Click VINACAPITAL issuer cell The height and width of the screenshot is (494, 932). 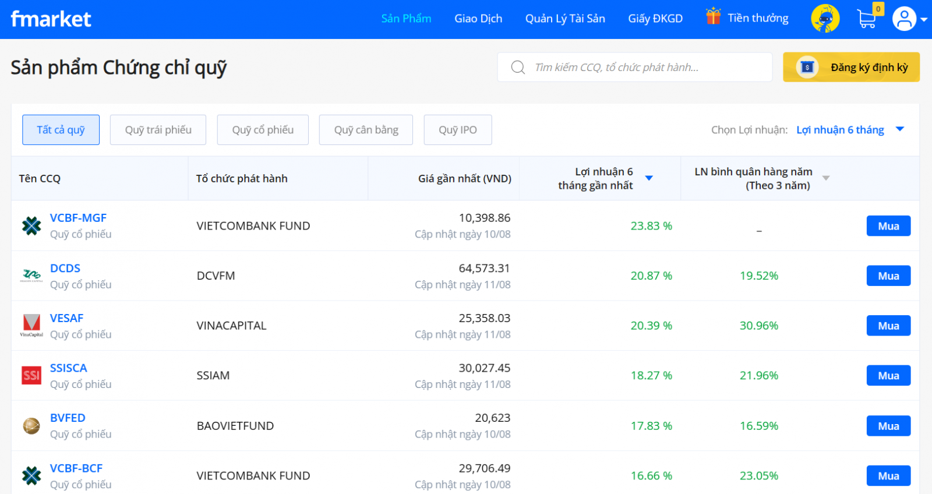click(x=231, y=326)
